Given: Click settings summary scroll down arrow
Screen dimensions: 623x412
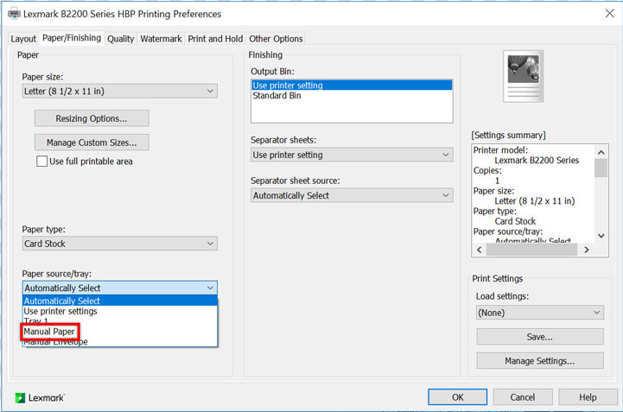Looking at the screenshot, I should click(x=601, y=236).
